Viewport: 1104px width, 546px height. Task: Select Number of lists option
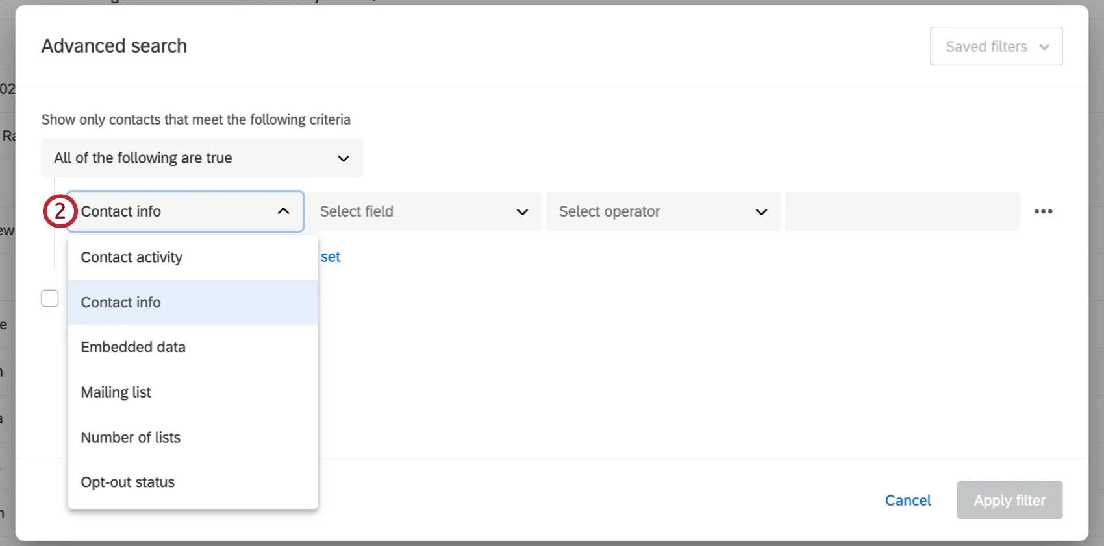click(131, 438)
